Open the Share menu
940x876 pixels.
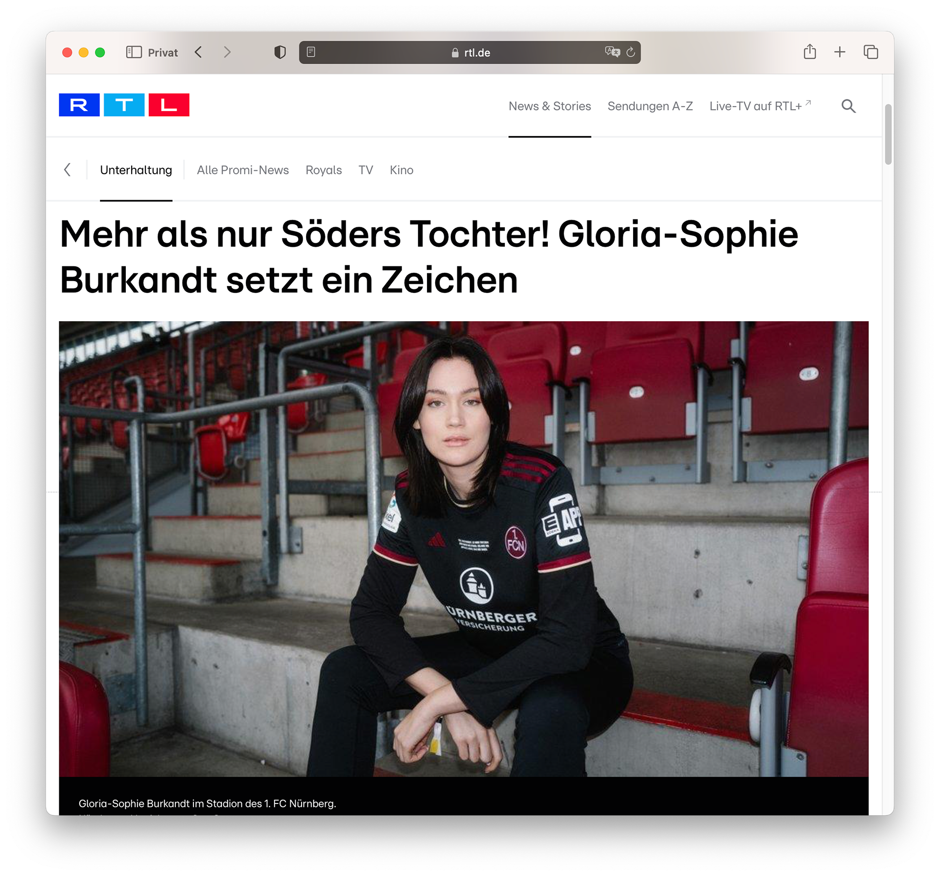point(810,51)
